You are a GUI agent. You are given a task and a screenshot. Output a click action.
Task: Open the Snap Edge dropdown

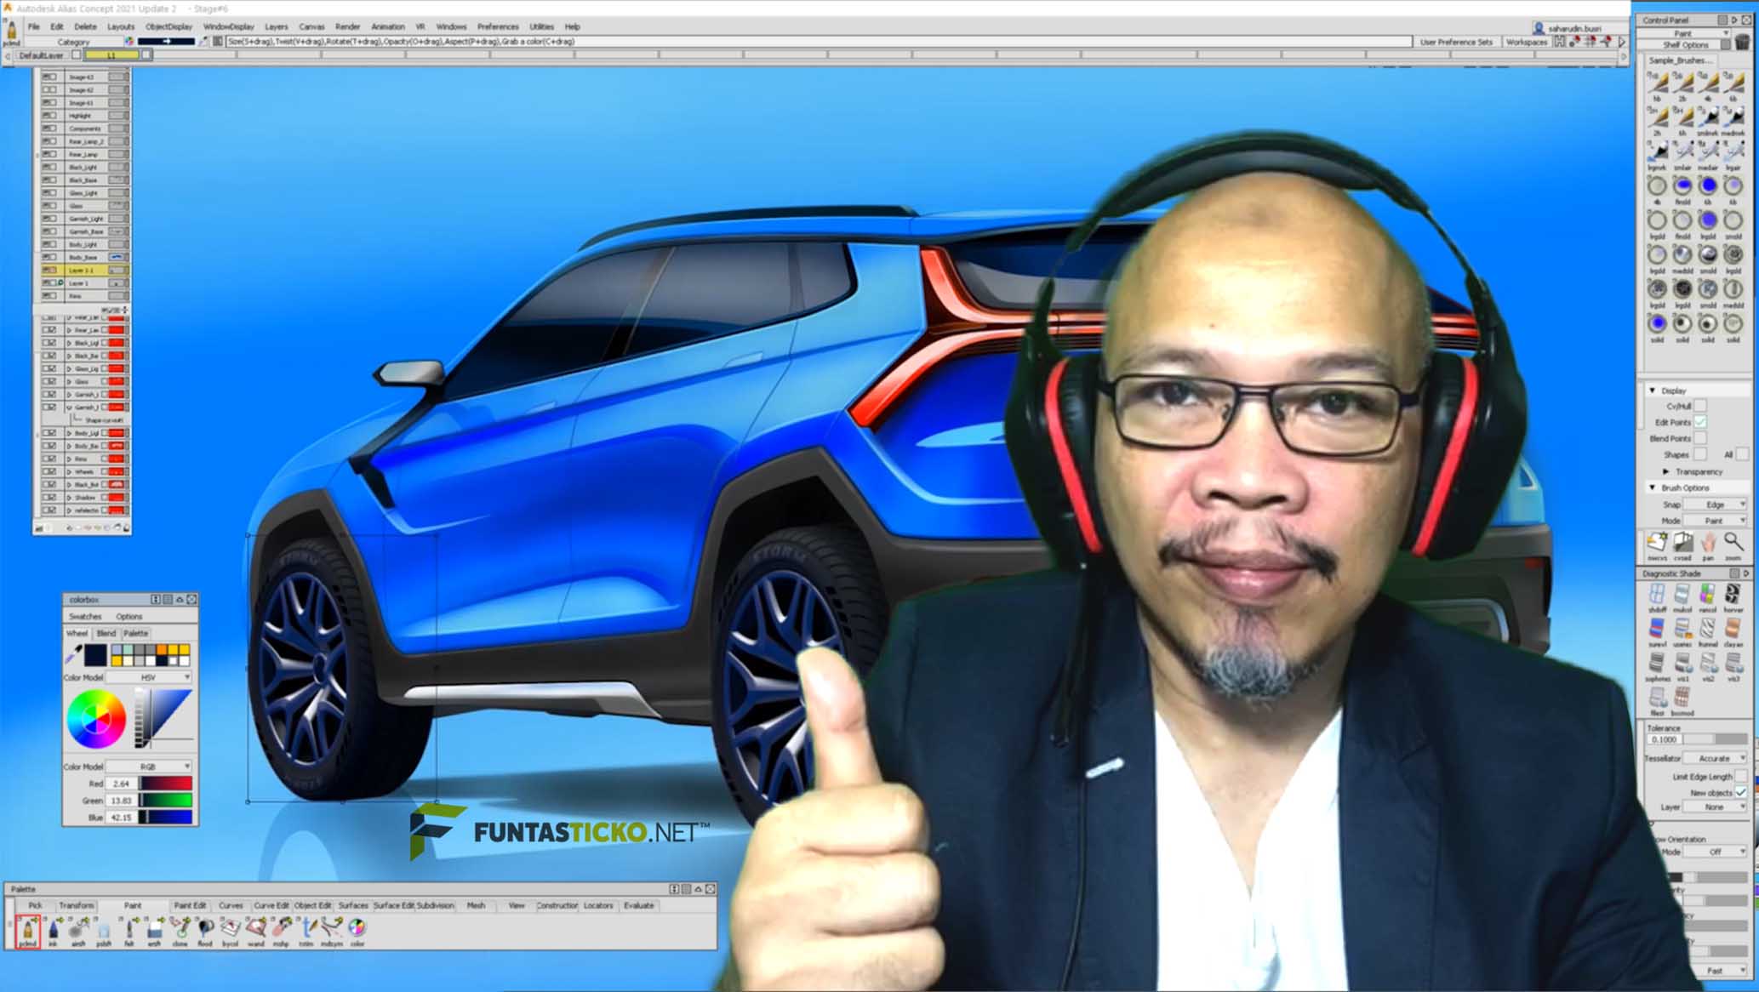1716,505
